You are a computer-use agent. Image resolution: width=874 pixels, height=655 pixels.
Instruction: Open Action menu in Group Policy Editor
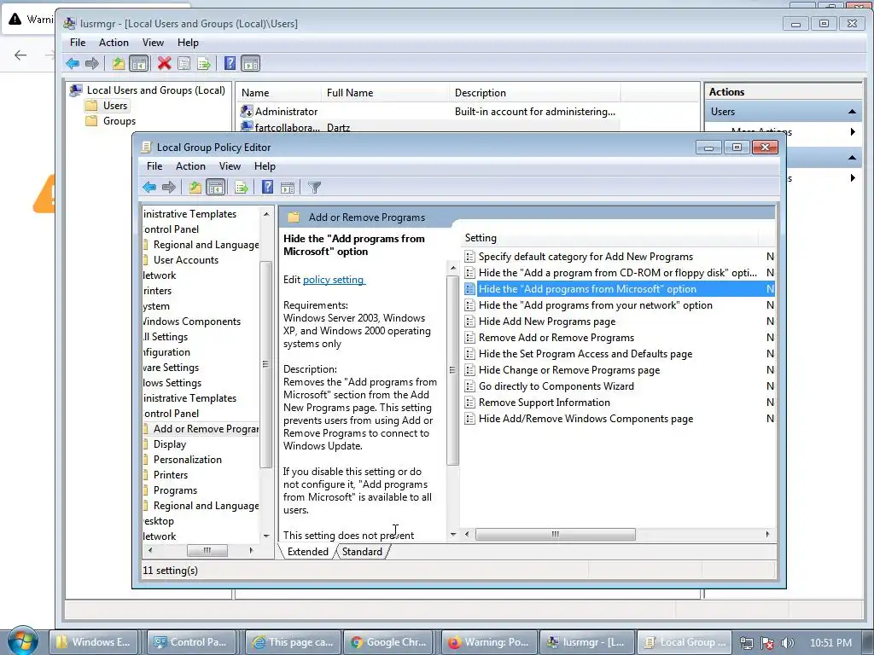click(190, 166)
